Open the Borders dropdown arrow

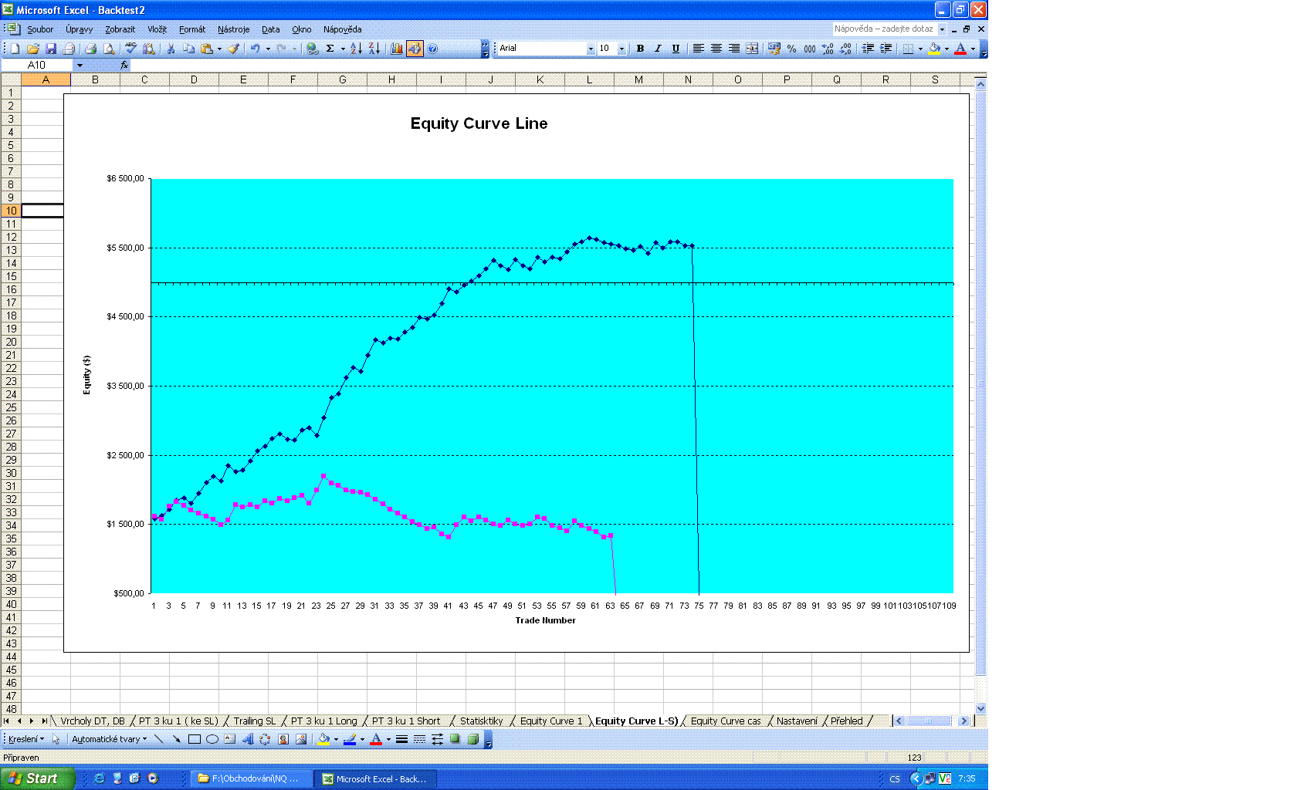[920, 49]
